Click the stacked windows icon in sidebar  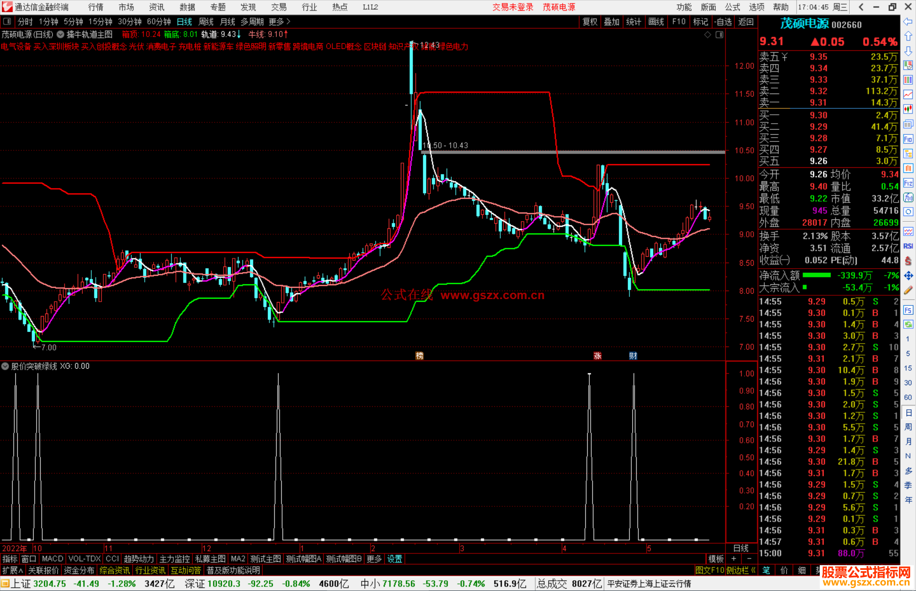tap(908, 124)
